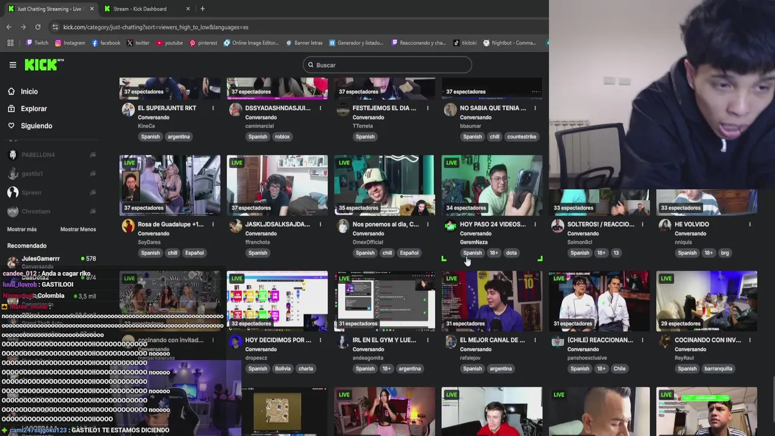Open Rosa de Guadalupe stream thumbnail

(x=170, y=185)
